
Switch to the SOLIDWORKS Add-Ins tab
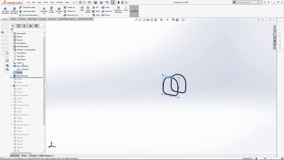(x=67, y=19)
